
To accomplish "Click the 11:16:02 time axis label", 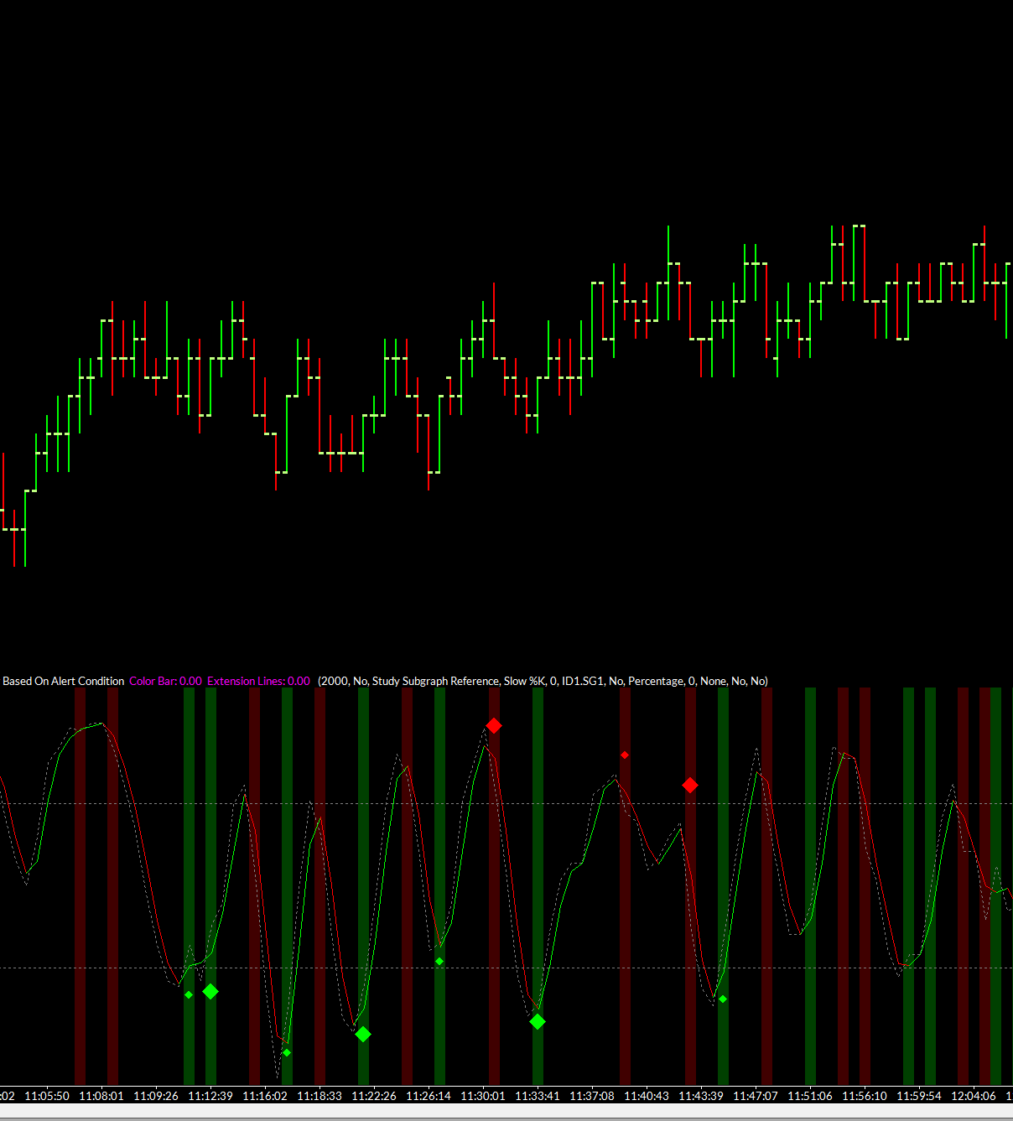I will 265,1096.
